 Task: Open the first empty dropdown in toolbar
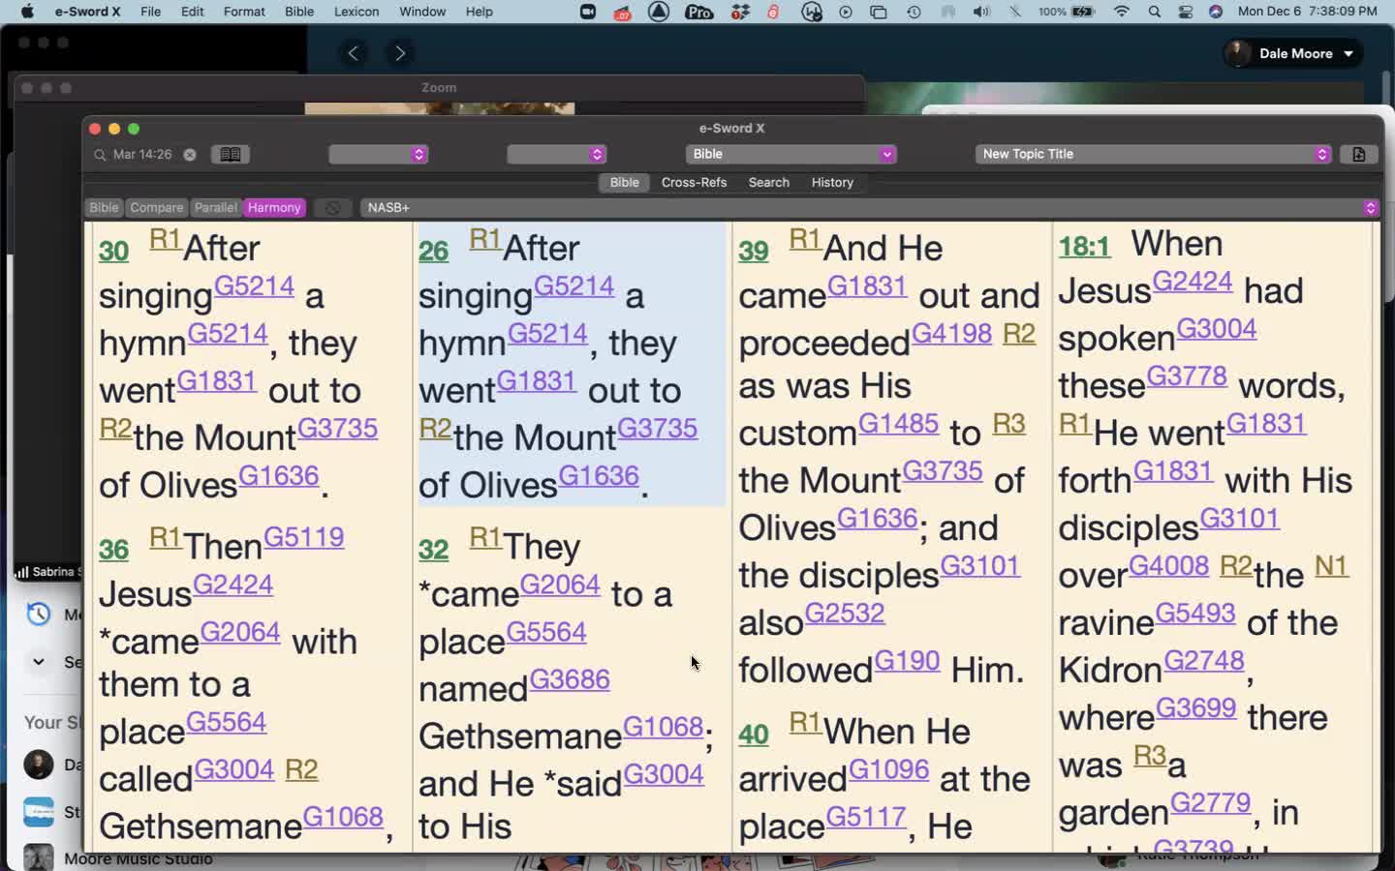(x=379, y=155)
